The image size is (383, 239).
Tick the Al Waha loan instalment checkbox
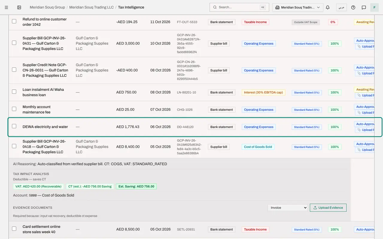(14, 92)
